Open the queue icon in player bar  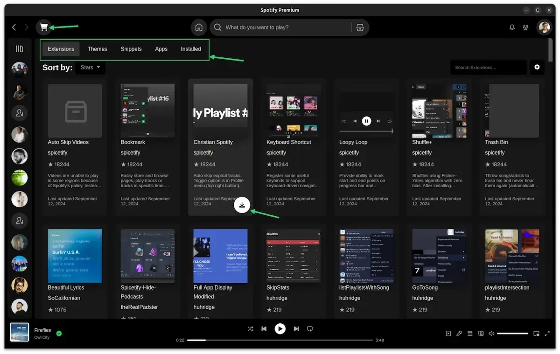click(470, 334)
